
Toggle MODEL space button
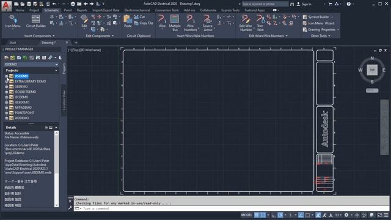246,215
